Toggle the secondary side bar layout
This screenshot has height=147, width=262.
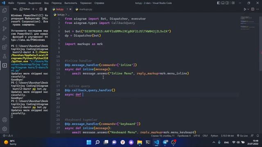click(227, 3)
